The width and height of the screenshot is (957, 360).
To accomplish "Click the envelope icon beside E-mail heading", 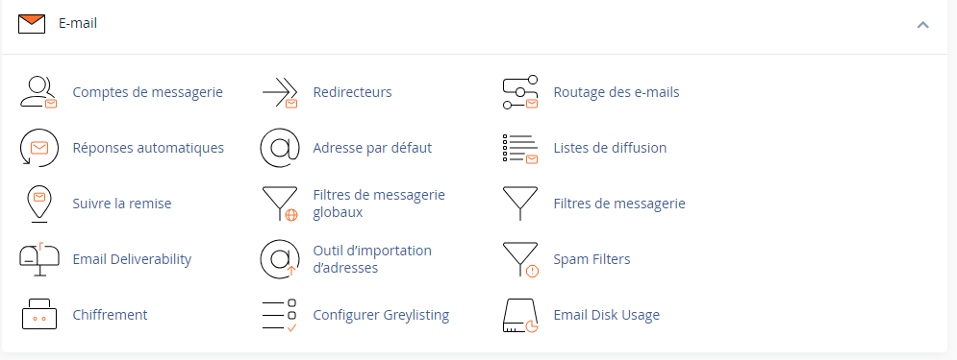I will pos(32,24).
